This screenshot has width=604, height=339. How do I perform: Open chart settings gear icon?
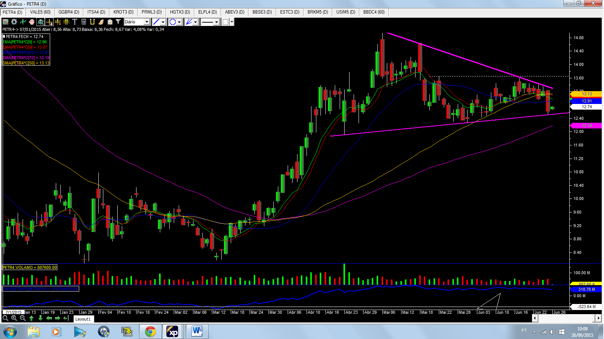click(x=14, y=22)
